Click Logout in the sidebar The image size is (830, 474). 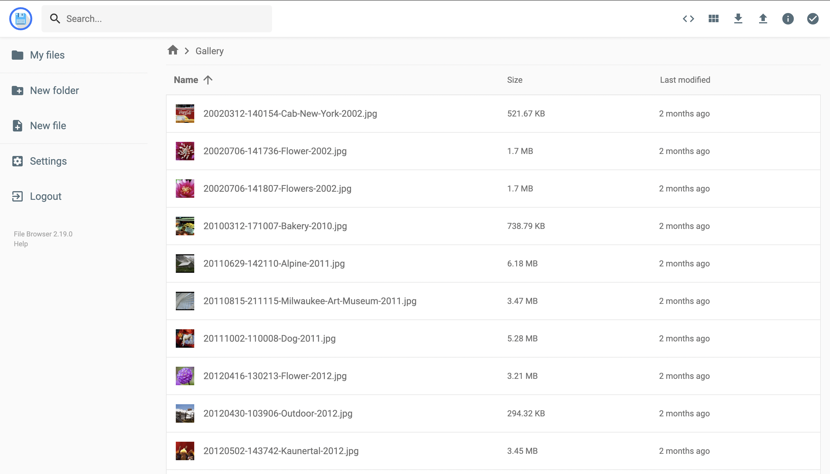[x=46, y=196]
